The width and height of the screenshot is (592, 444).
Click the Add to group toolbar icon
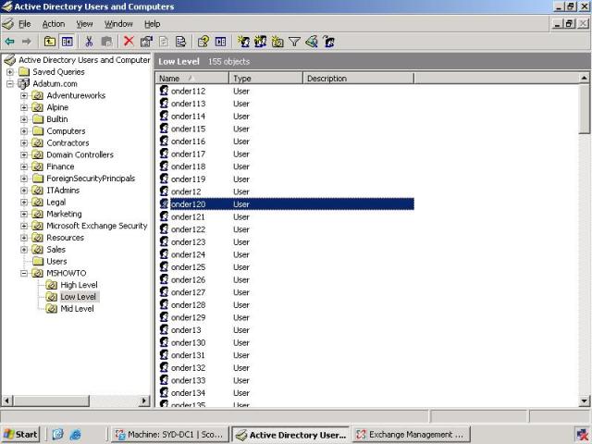(x=329, y=42)
